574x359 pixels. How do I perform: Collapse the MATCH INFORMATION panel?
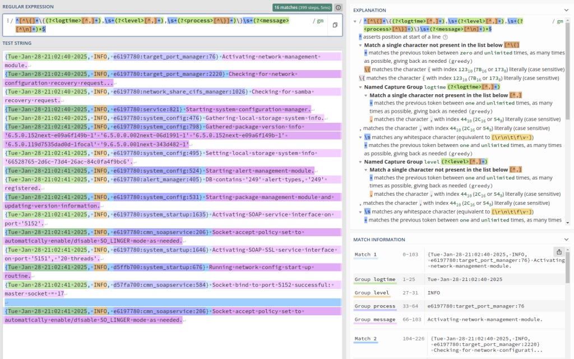566,239
